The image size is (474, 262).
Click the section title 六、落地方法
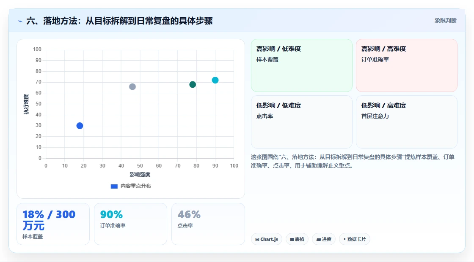tap(119, 21)
